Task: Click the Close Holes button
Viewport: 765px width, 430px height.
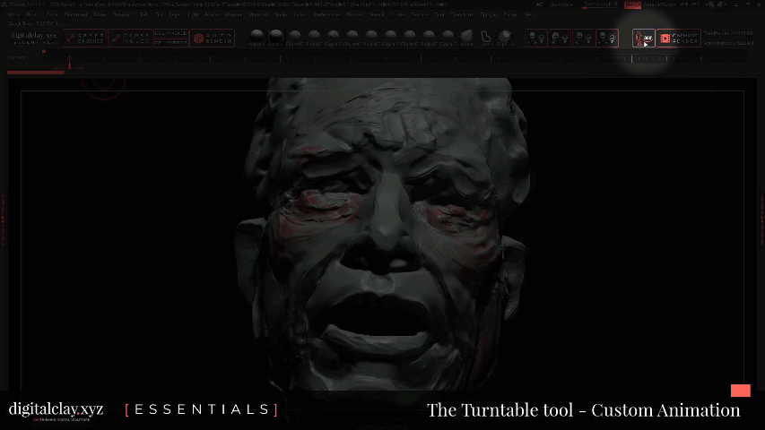Action: point(130,39)
